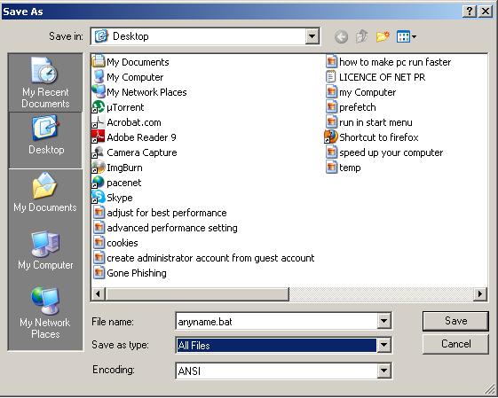The height and width of the screenshot is (398, 498).
Task: Expand the Encoding dropdown arrow
Action: 384,371
